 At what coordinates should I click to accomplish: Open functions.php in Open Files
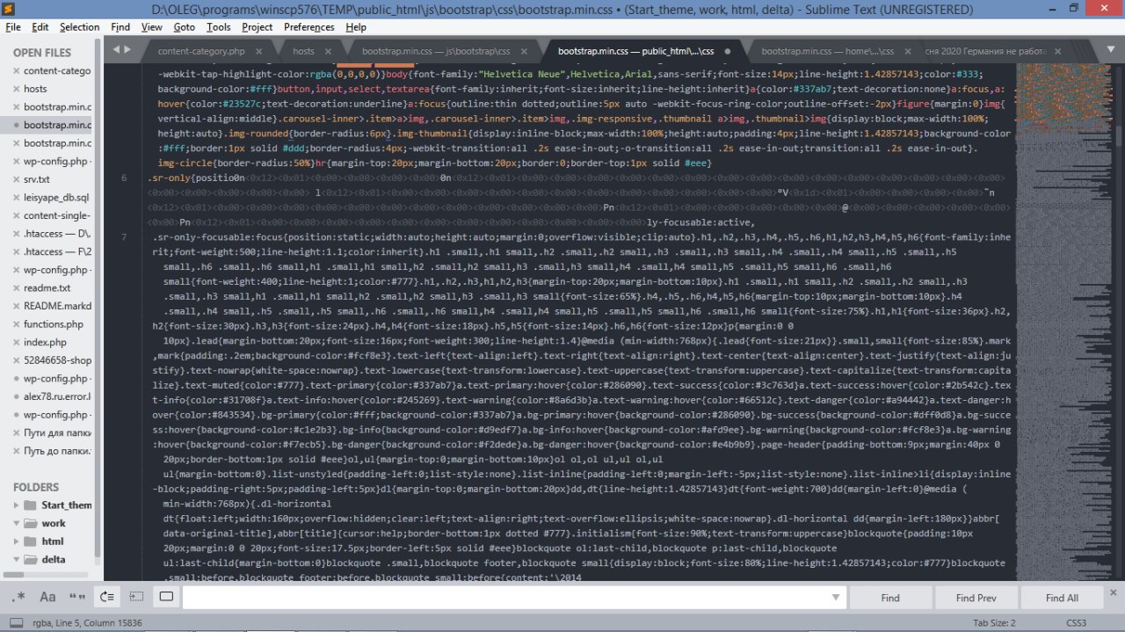[x=54, y=324]
